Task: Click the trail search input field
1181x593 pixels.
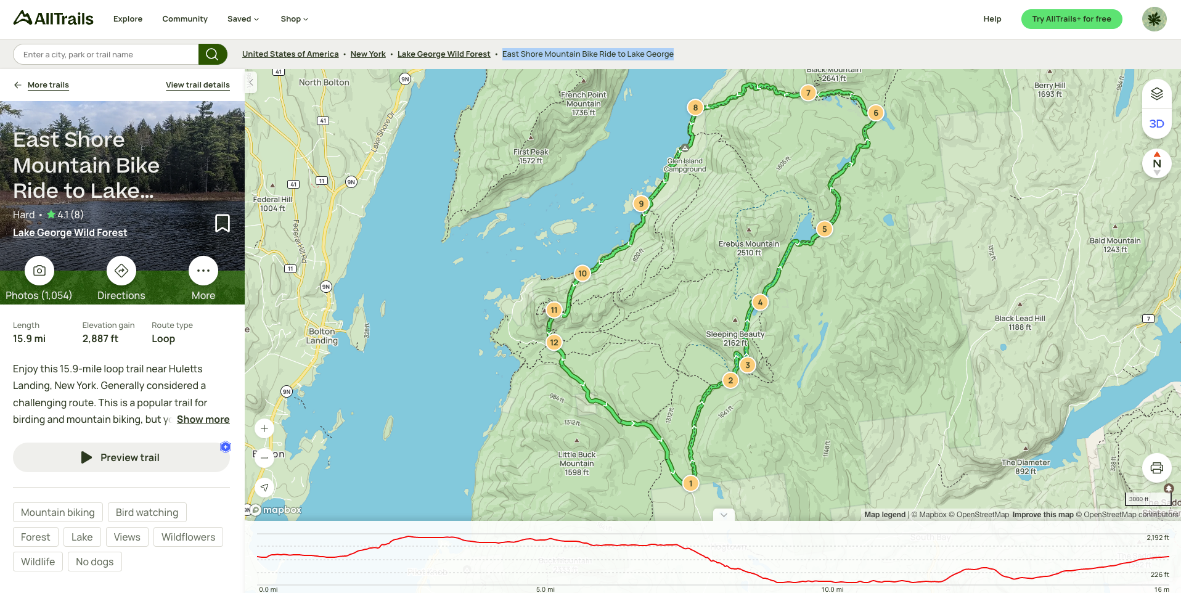Action: (x=106, y=54)
